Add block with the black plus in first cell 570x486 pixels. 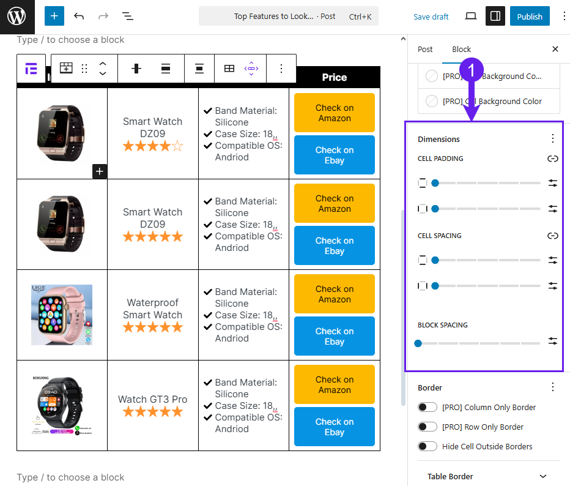pos(100,171)
